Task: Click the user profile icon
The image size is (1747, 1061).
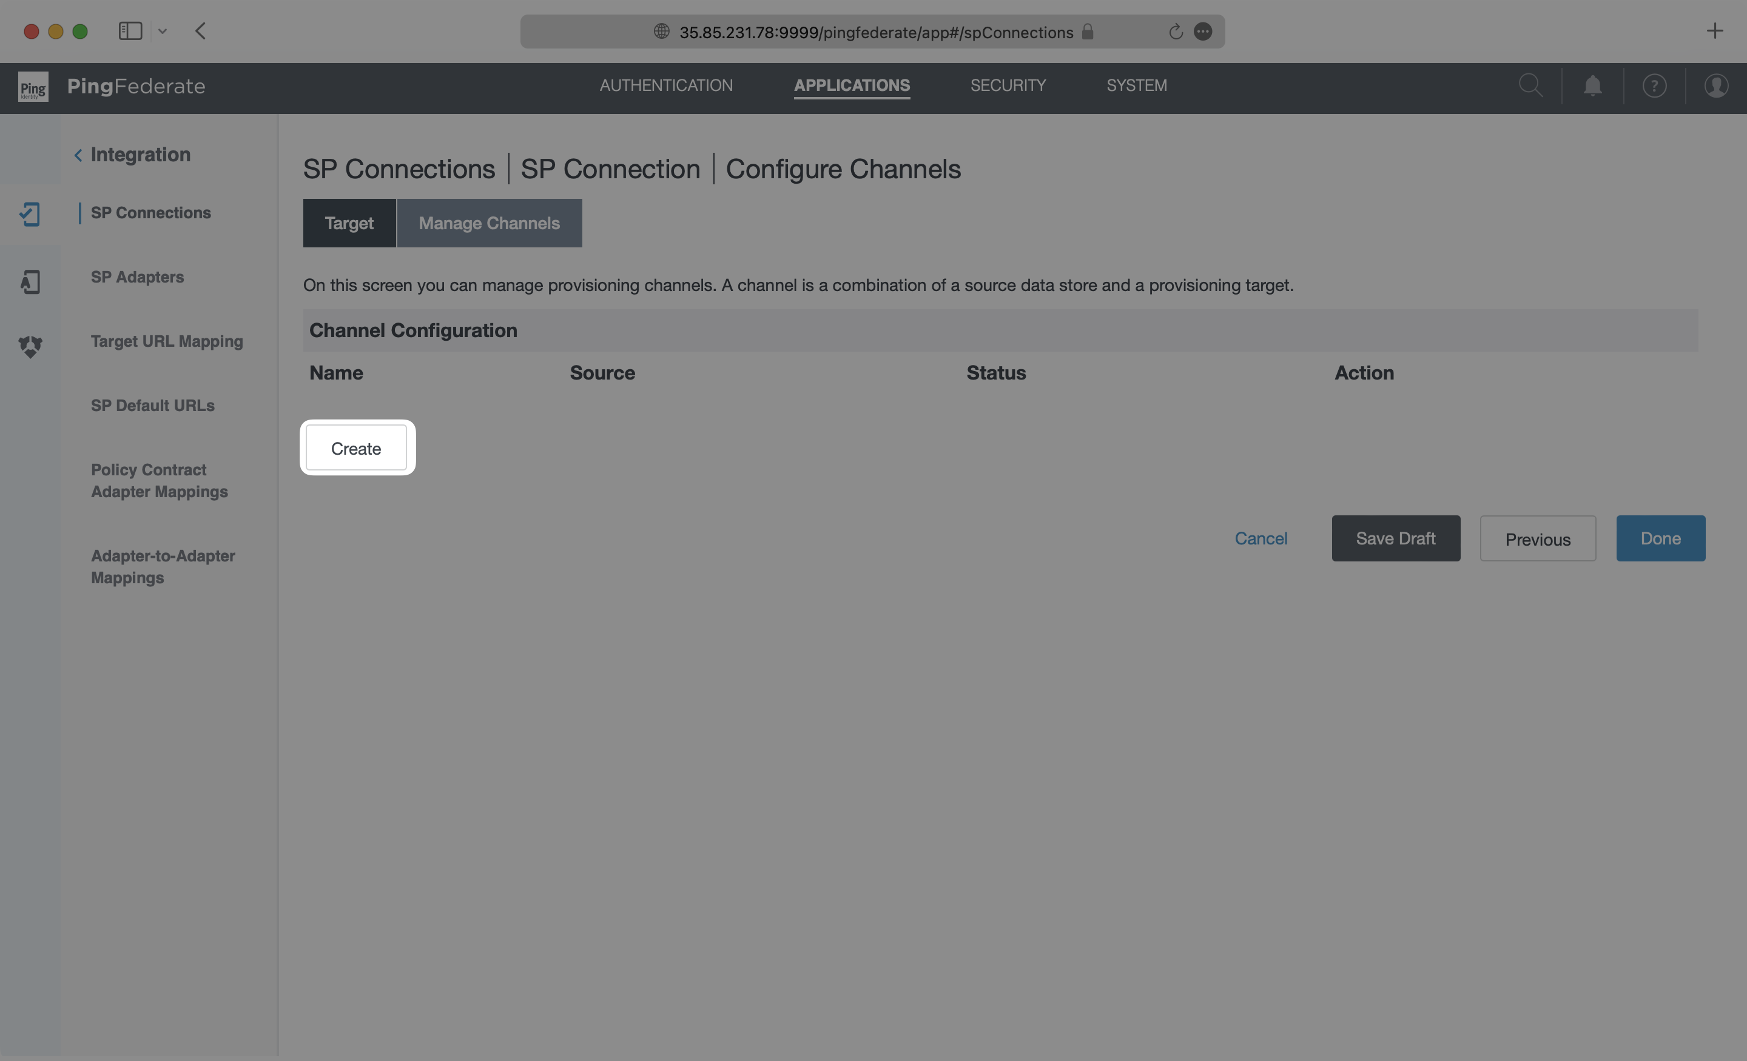Action: pos(1717,86)
